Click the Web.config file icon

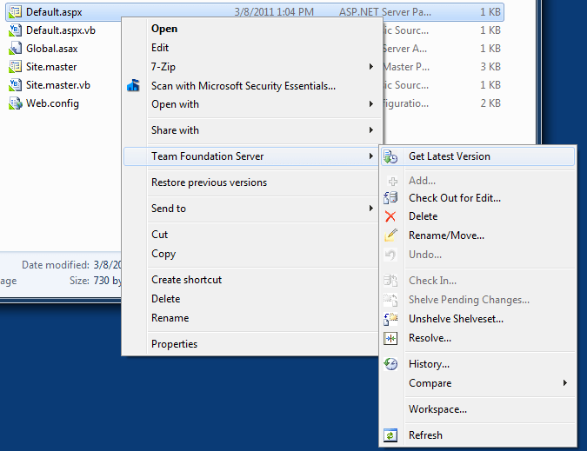click(15, 103)
